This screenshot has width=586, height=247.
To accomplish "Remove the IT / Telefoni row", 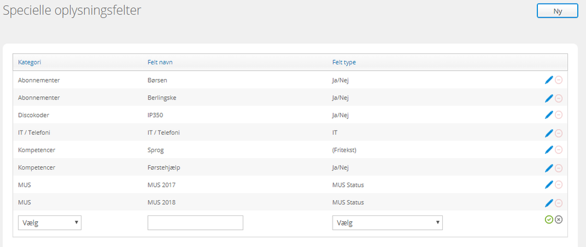I will 558,133.
